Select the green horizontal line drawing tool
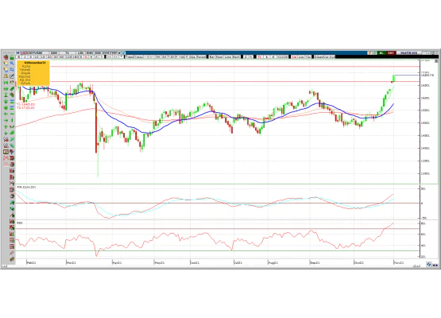 [x=12, y=114]
